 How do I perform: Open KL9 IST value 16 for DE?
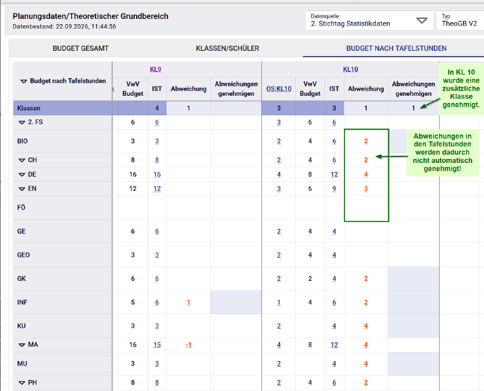[157, 175]
